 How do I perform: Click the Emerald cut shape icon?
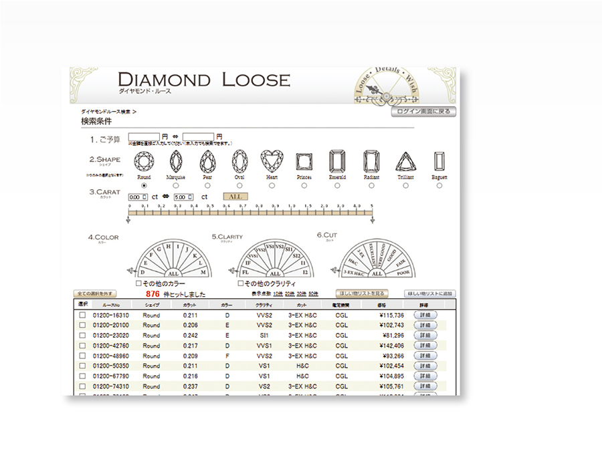337,162
